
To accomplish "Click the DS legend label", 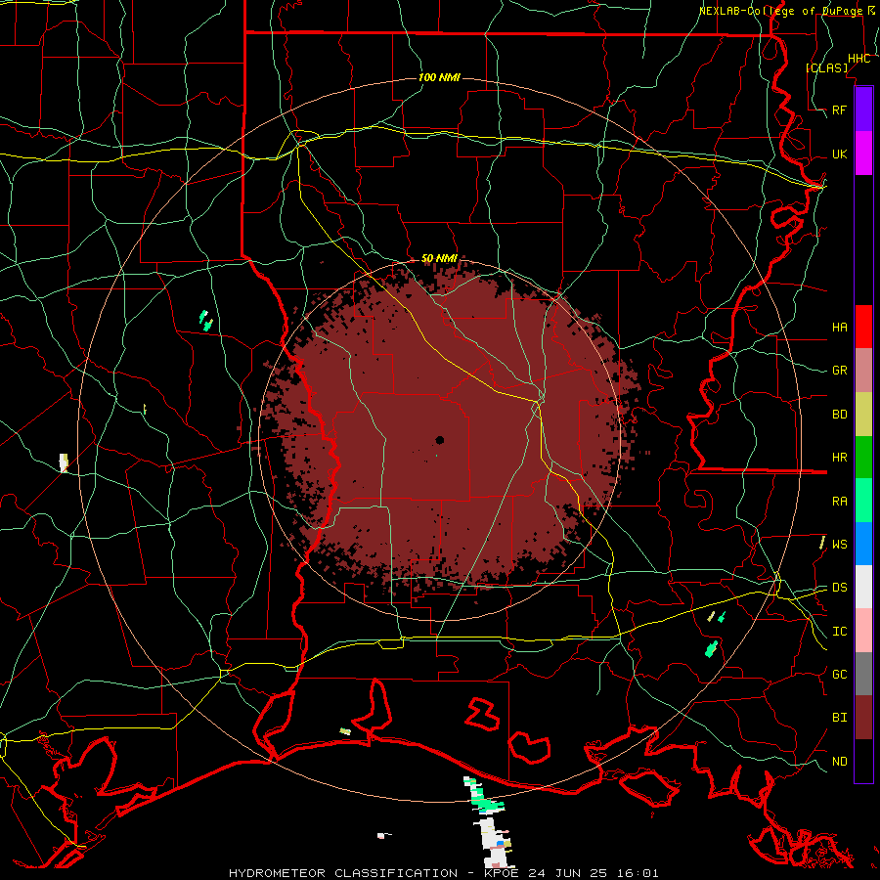I will [x=839, y=588].
